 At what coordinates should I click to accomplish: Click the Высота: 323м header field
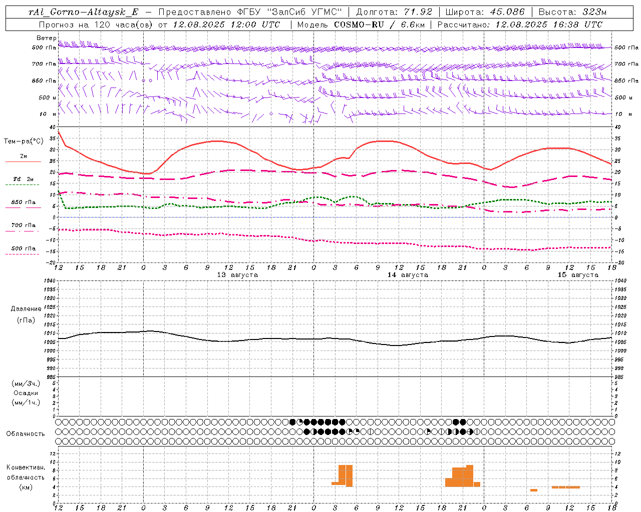tap(573, 12)
